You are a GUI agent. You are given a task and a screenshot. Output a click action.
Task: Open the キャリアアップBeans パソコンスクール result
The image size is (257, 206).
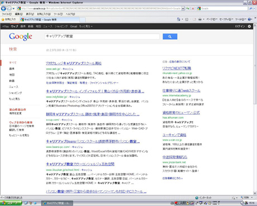[93, 142]
